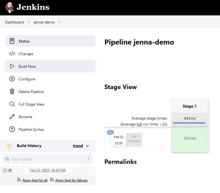Click the No Changes box
Screen dimensions: 220x193
coord(134,140)
